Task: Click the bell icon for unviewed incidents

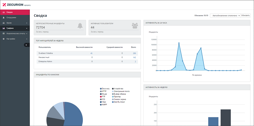Action: tap(80, 26)
